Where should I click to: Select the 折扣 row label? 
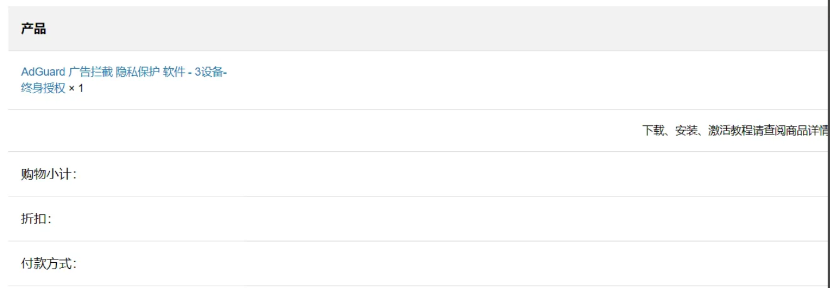pyautogui.click(x=36, y=219)
